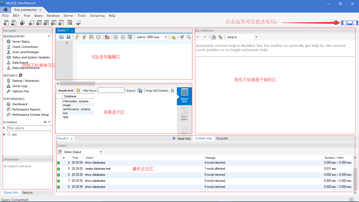Click the Filter objects search field
Screen dimensions: 359x202
(x=29, y=128)
